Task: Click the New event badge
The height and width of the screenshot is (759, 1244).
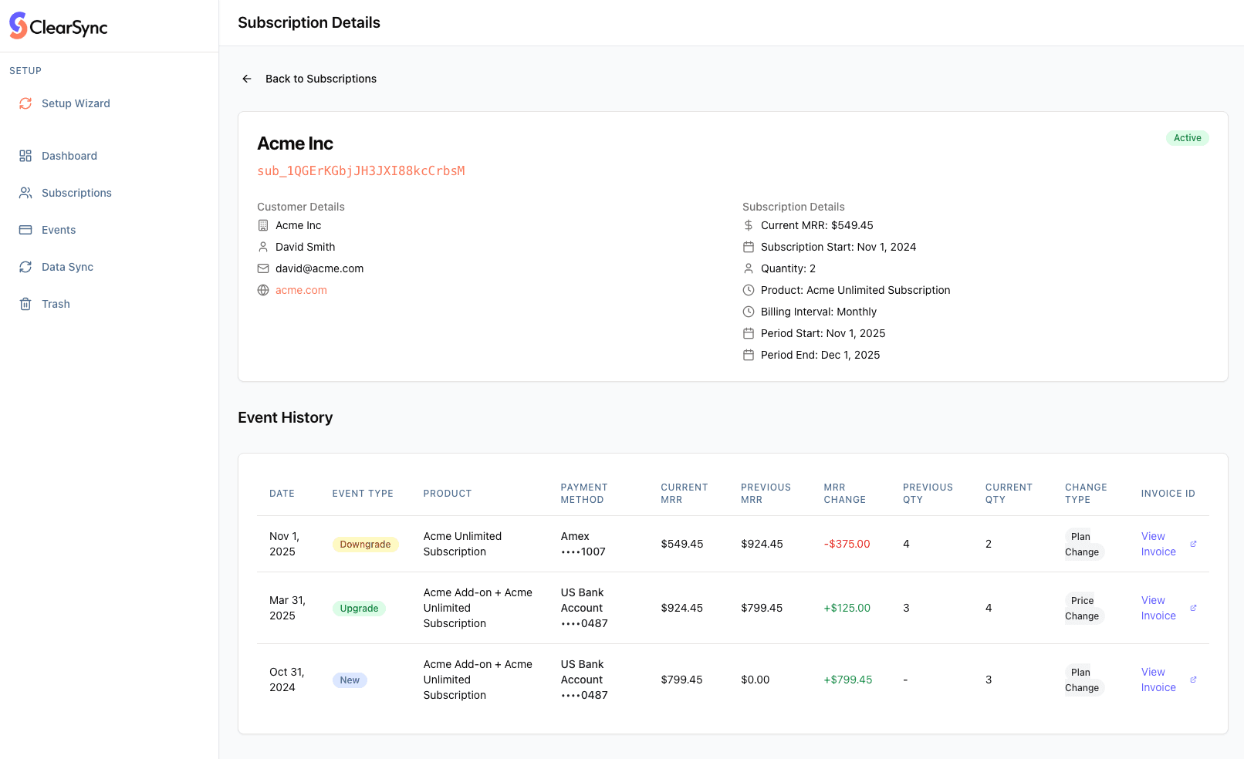Action: tap(350, 680)
